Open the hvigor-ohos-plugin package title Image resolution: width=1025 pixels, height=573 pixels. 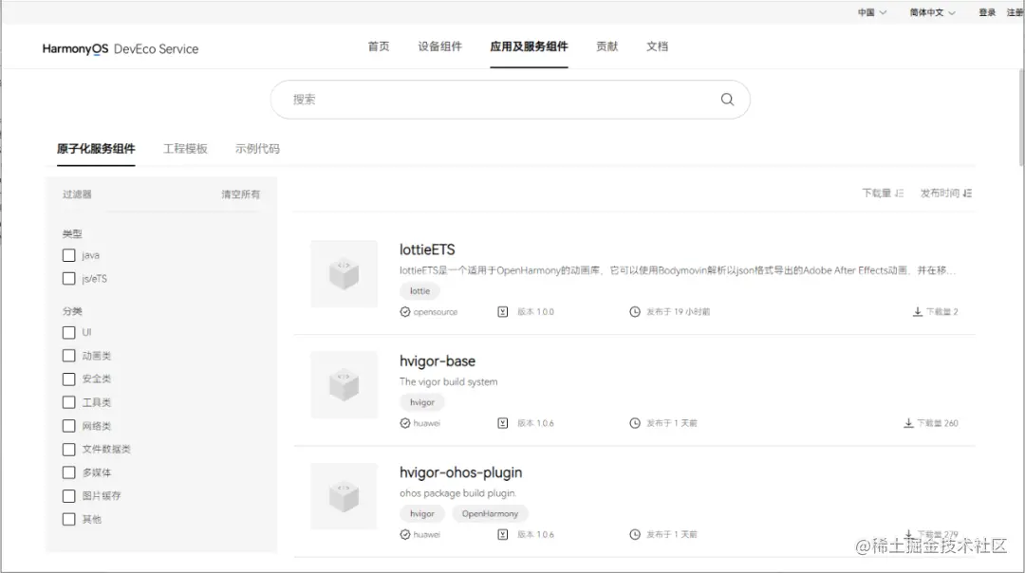[x=461, y=472]
